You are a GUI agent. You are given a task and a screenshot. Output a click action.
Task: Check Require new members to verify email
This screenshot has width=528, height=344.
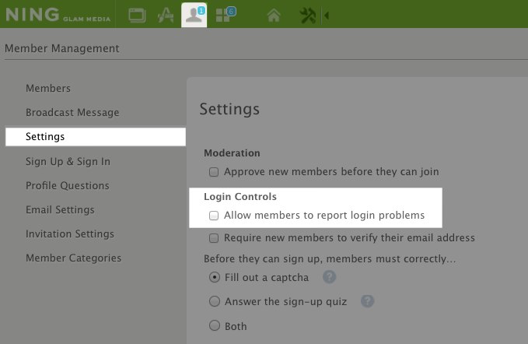click(214, 238)
